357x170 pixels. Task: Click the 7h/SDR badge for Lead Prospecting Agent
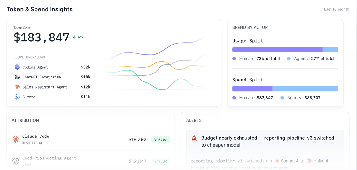click(x=160, y=161)
